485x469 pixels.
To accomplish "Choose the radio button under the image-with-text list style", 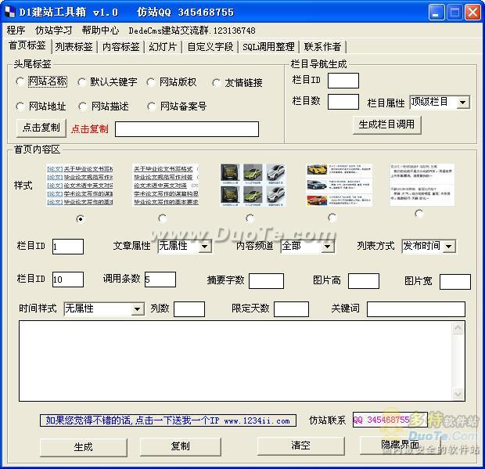I will 332,218.
